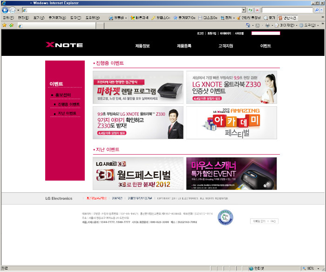Click the 로그인 login link
The height and width of the screenshot is (272, 326).
click(x=200, y=33)
